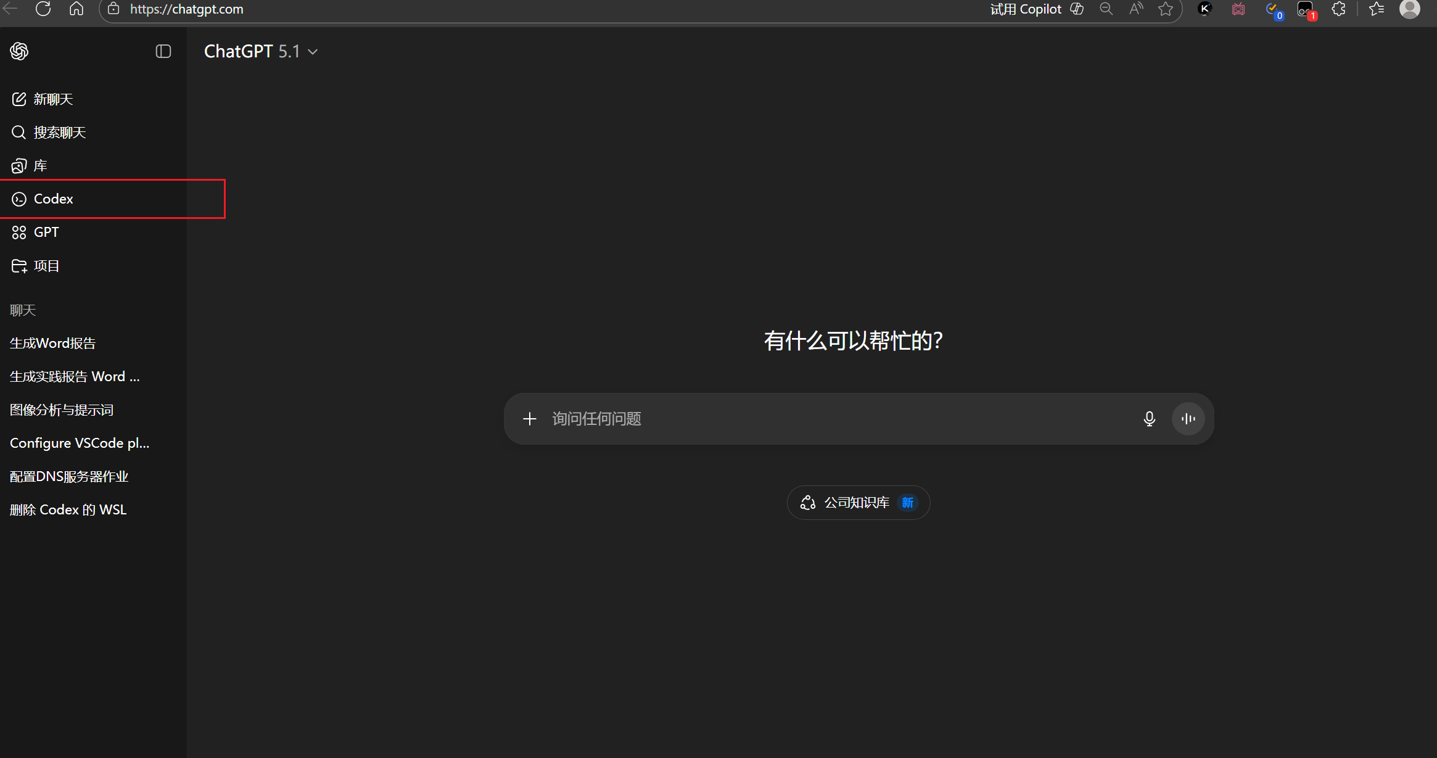
Task: Start a new chat (新聊天)
Action: [x=53, y=99]
